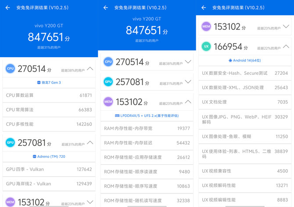Image resolution: width=294 pixels, height=207 pixels.
Task: Open the Adreno (TM) 720 link
Action: point(49,156)
